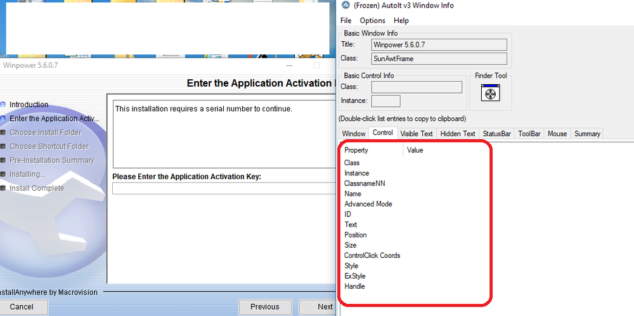The image size is (634, 316).
Task: Select the Class row in property list
Action: 352,163
